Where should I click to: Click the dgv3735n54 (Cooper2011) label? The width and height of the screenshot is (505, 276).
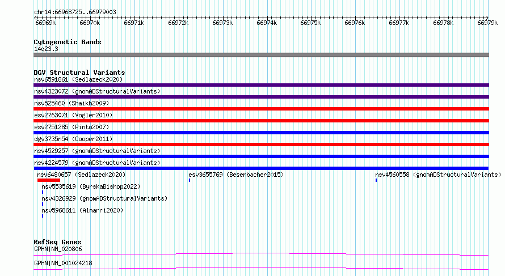click(73, 139)
